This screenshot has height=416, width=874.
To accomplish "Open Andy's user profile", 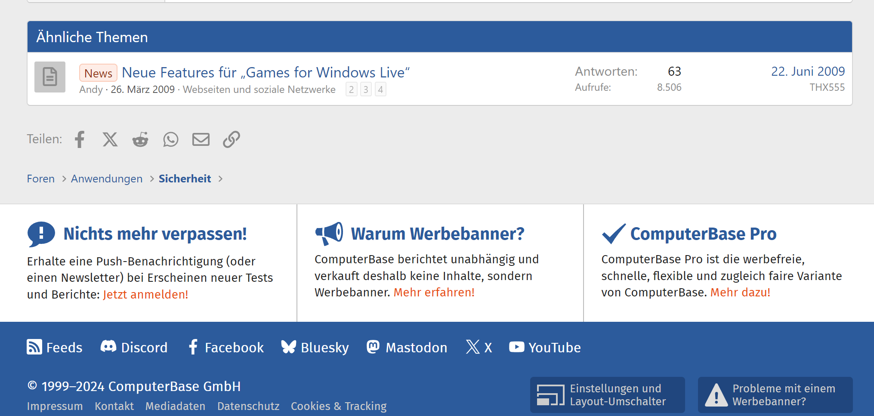I will tap(91, 89).
